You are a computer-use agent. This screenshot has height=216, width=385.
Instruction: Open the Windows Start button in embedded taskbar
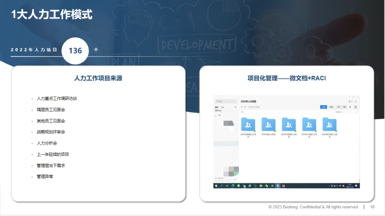coord(216,186)
